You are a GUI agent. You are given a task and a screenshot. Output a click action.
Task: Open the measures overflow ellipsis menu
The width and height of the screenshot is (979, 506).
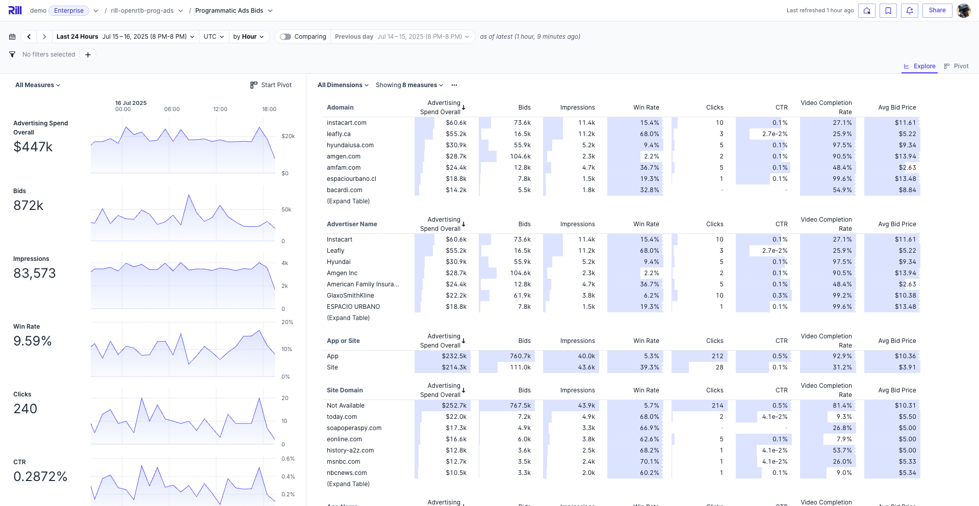tap(454, 85)
